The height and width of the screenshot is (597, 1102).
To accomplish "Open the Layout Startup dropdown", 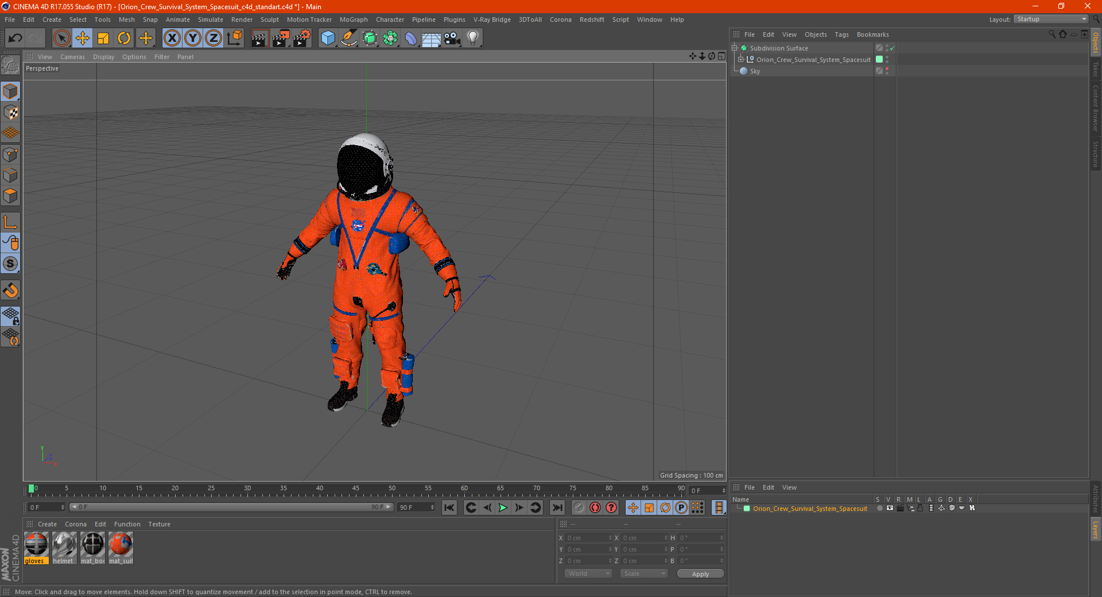I will (x=1051, y=20).
